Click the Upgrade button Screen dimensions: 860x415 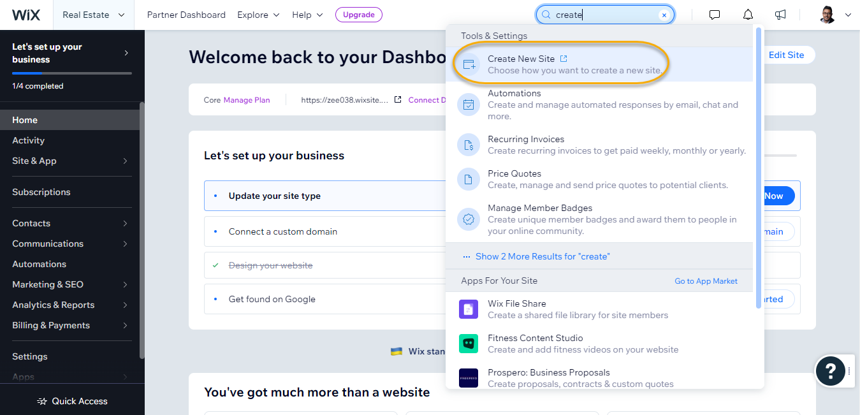pyautogui.click(x=358, y=15)
